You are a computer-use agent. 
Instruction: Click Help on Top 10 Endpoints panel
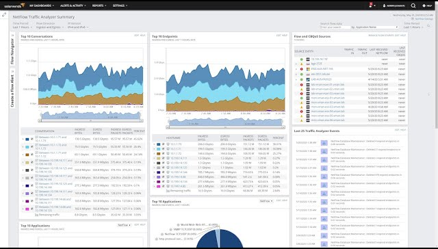pos(285,36)
